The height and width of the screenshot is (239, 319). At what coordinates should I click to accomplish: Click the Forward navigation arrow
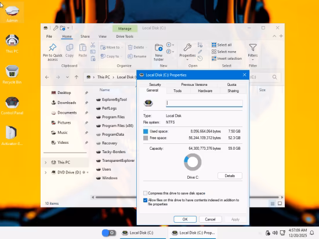(x=58, y=77)
